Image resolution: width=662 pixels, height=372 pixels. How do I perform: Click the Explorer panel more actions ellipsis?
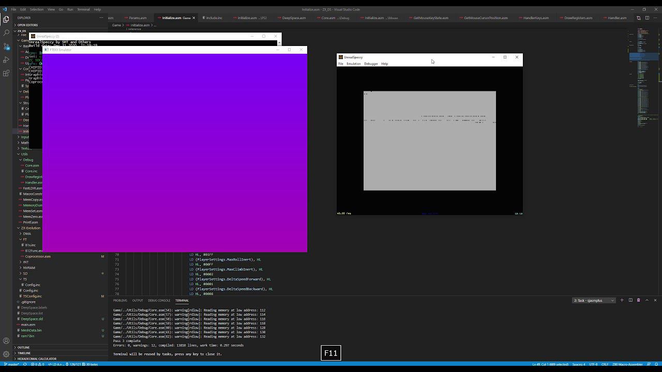(101, 18)
